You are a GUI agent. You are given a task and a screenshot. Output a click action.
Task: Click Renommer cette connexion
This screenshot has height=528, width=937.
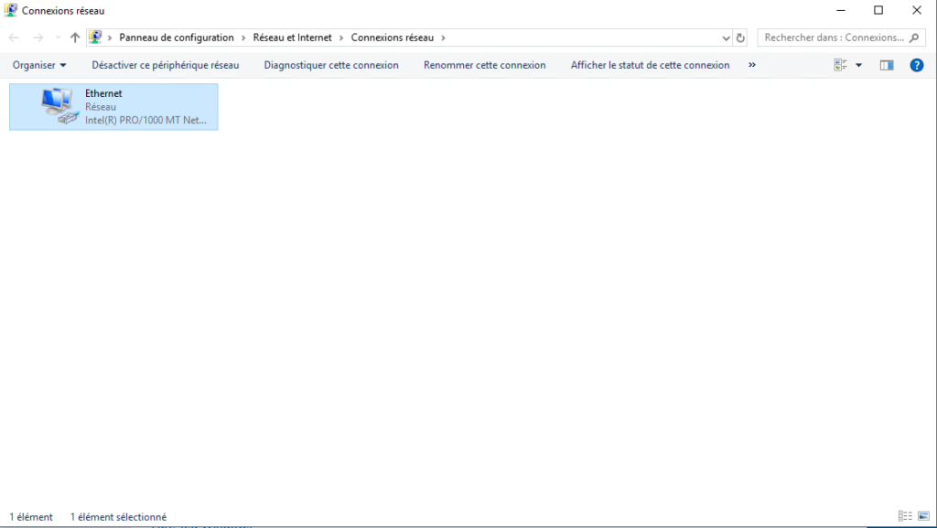coord(485,65)
